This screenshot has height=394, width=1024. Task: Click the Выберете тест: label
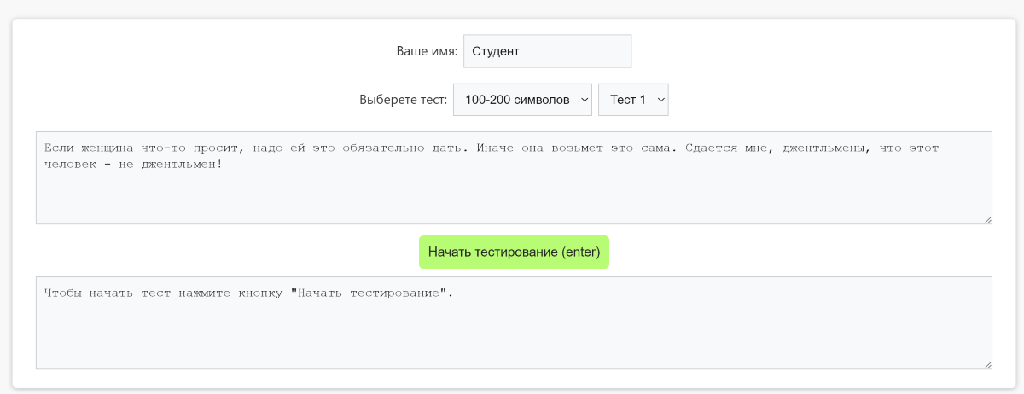(x=404, y=100)
